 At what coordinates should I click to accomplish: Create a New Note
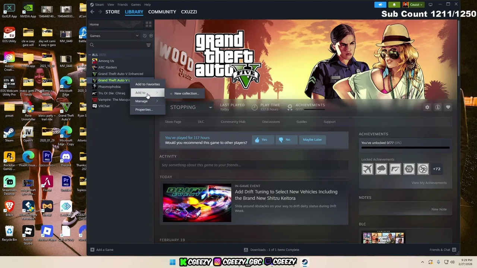pos(439,209)
